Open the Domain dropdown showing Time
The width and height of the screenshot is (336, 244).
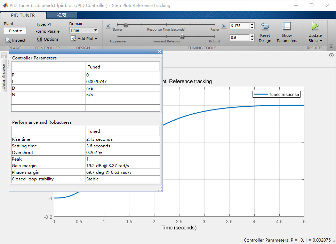[83, 30]
